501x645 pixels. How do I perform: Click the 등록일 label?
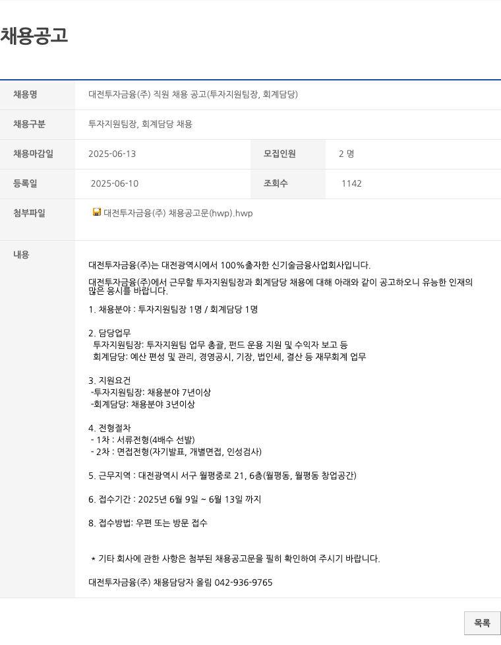click(x=25, y=183)
